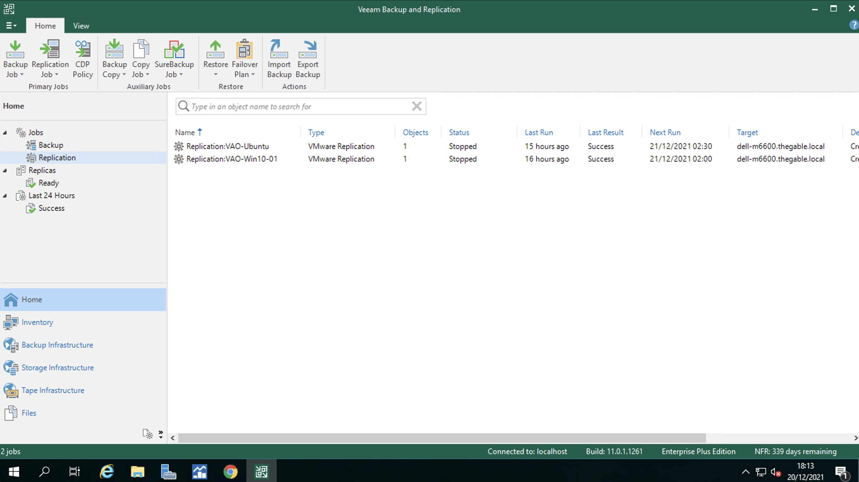Screen dimensions: 859x482
Task: Select Backup under Jobs
Action: 51,145
